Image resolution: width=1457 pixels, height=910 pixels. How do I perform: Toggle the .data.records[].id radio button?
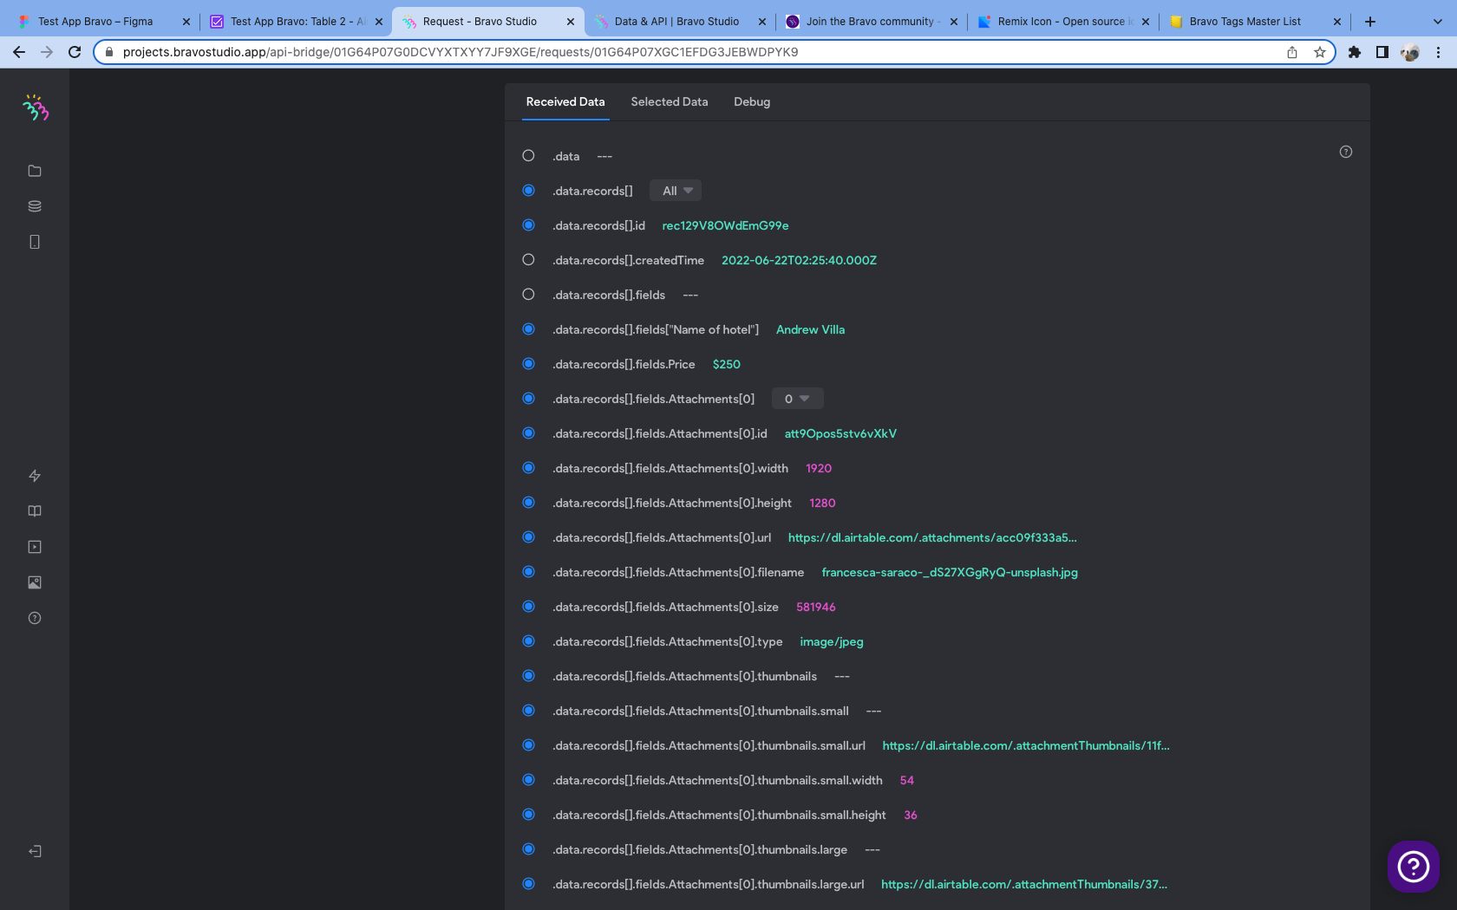coord(528,225)
